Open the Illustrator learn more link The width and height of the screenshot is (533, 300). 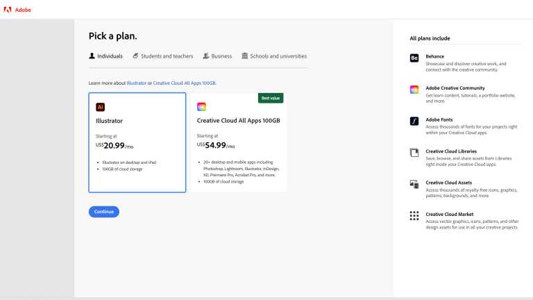(137, 83)
